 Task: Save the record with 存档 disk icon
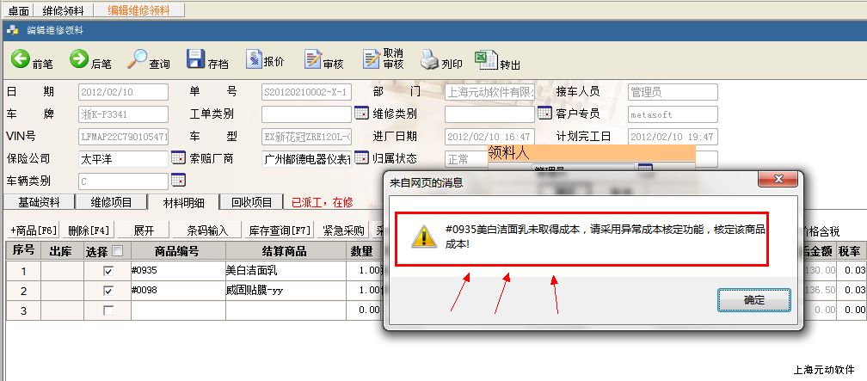coord(196,59)
